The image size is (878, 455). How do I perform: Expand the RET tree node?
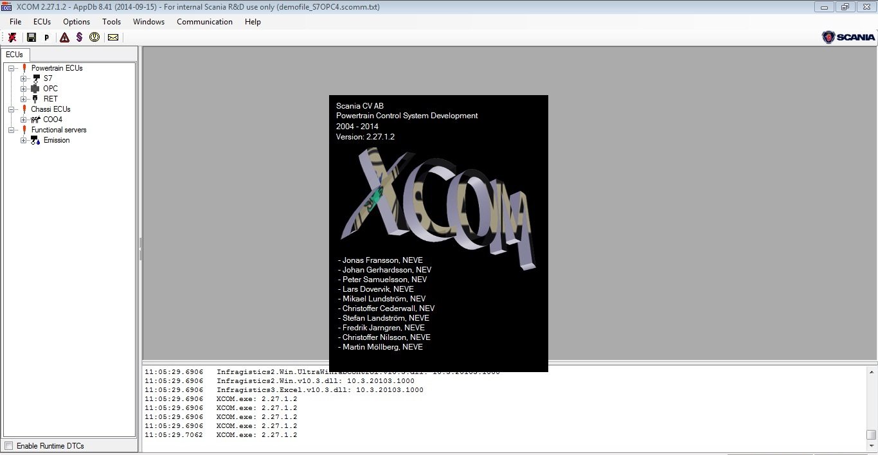(24, 99)
